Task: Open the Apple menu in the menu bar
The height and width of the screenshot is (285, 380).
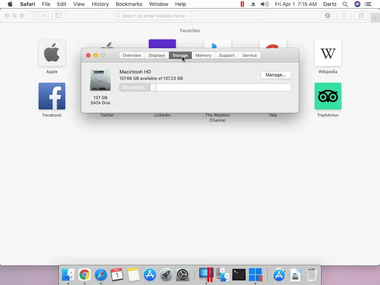Action: [10, 4]
